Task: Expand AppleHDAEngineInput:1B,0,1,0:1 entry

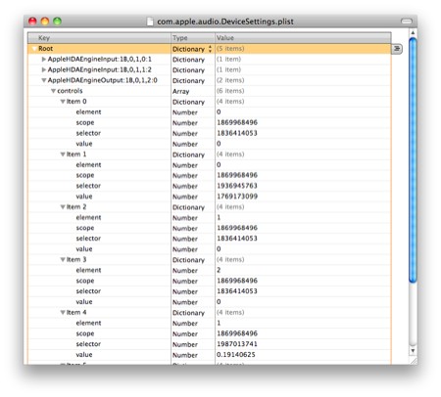Action: coord(44,60)
